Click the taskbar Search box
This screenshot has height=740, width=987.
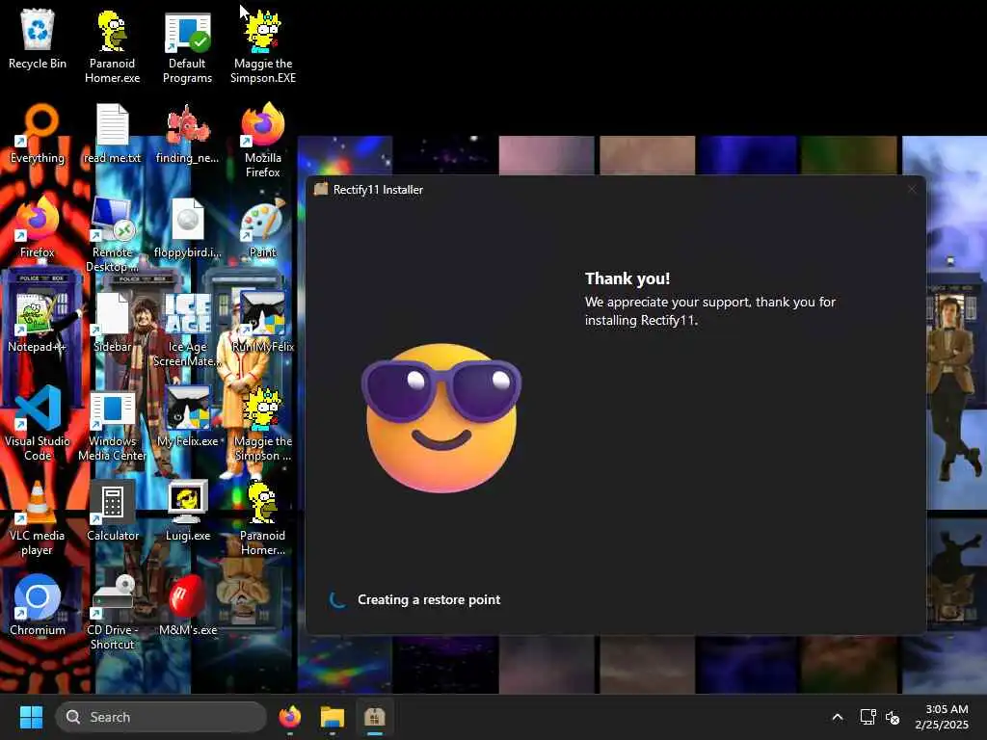pos(161,717)
